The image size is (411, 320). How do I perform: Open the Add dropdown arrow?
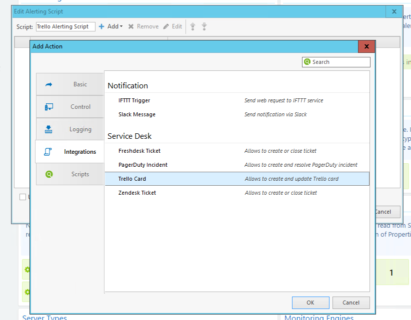121,26
